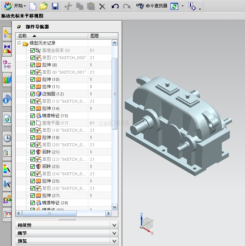Screen dimensions: 245x246
Task: Click the Save floppy disk icon
Action: pyautogui.click(x=55, y=6)
